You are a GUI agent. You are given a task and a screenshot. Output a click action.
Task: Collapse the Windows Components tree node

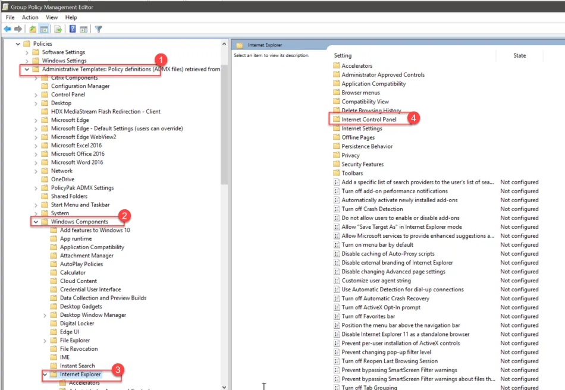point(36,222)
